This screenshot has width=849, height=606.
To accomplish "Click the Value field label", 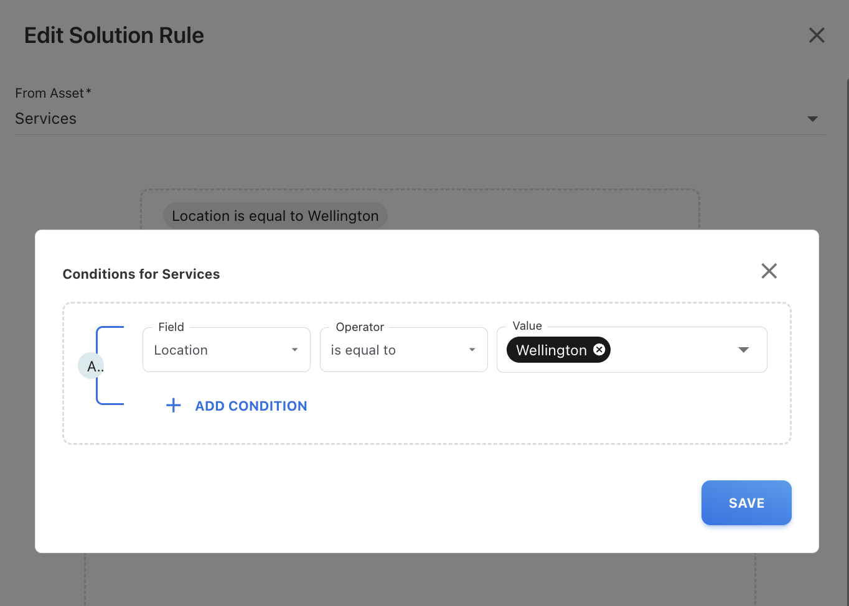I will pos(527,326).
